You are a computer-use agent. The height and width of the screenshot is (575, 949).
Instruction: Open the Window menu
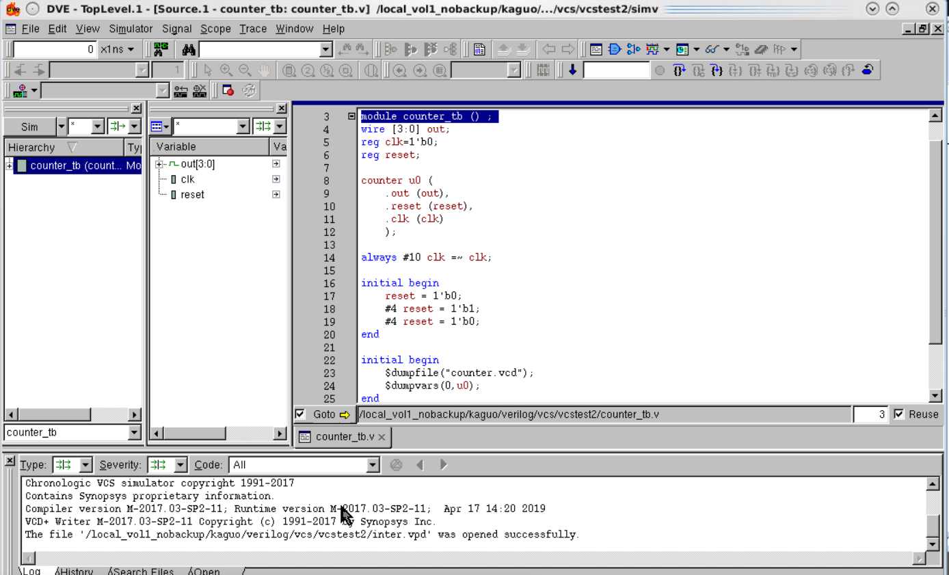pyautogui.click(x=295, y=29)
